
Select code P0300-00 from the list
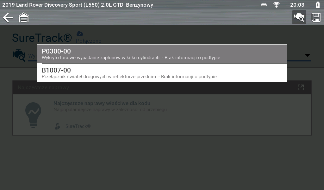pyautogui.click(x=162, y=54)
